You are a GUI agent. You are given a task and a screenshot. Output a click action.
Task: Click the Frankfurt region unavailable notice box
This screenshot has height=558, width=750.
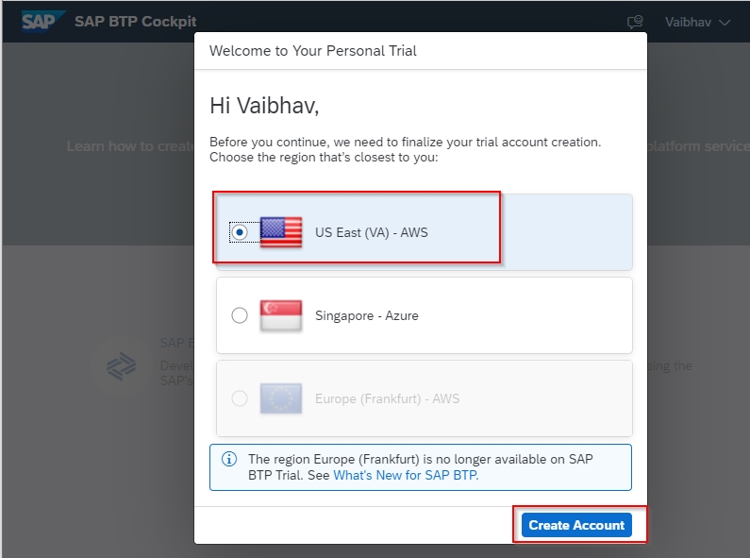point(421,467)
